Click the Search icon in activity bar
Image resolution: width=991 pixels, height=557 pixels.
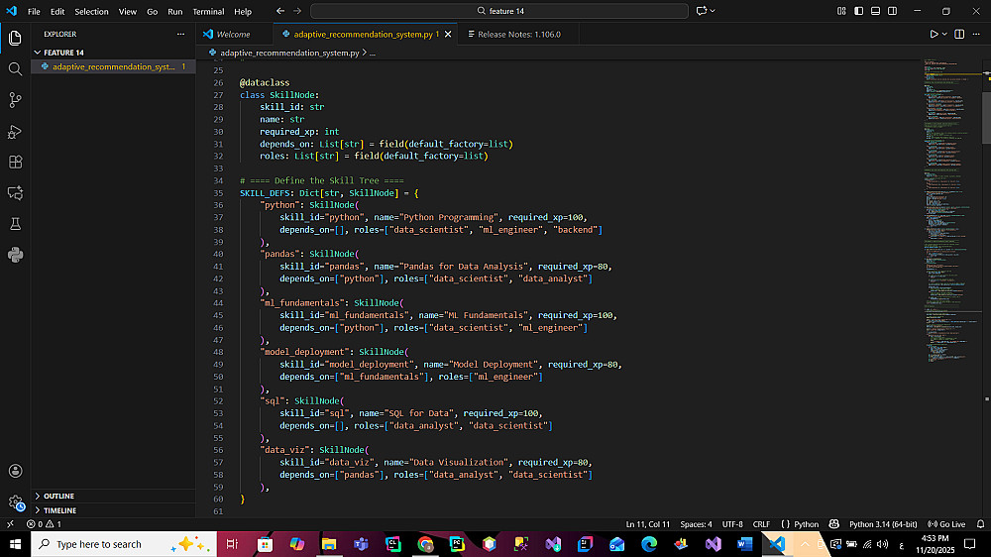[x=15, y=69]
